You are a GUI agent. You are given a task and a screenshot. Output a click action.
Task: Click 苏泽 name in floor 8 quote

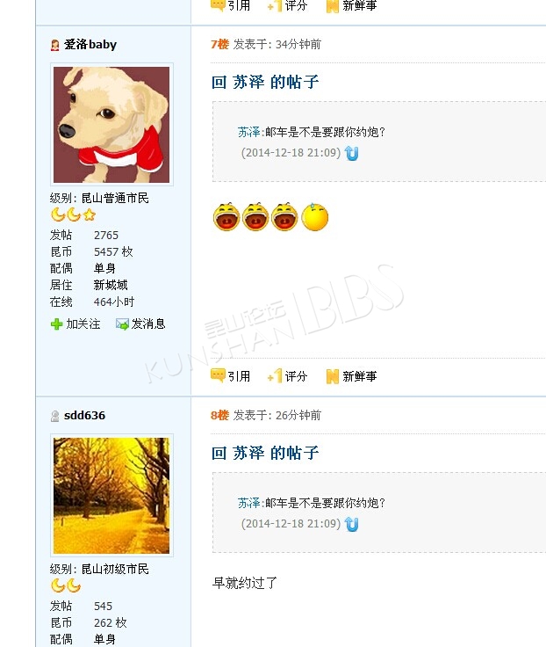coord(249,503)
